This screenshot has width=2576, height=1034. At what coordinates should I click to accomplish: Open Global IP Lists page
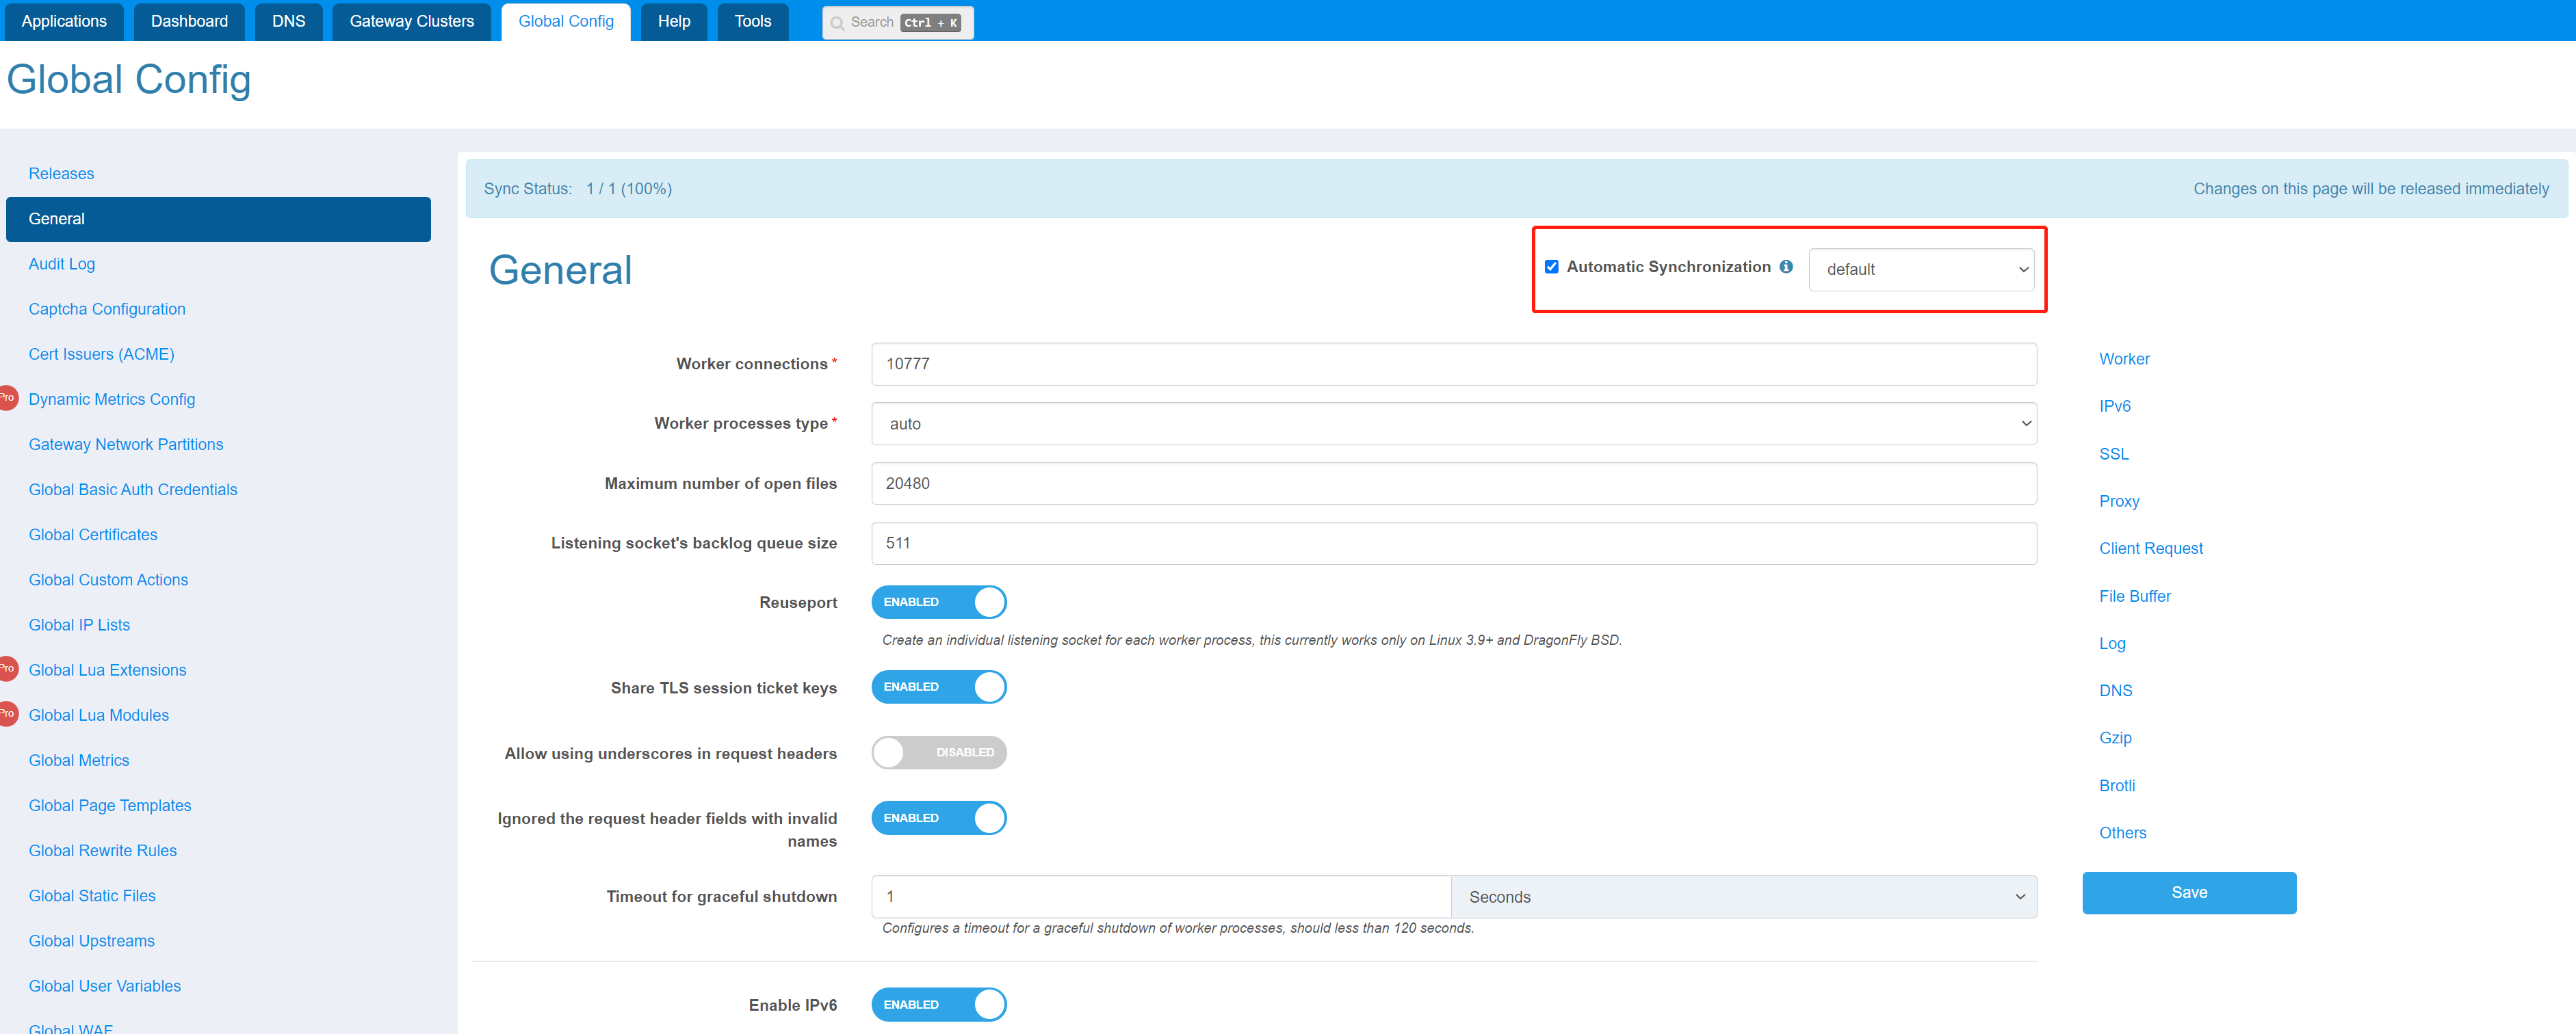tap(79, 624)
